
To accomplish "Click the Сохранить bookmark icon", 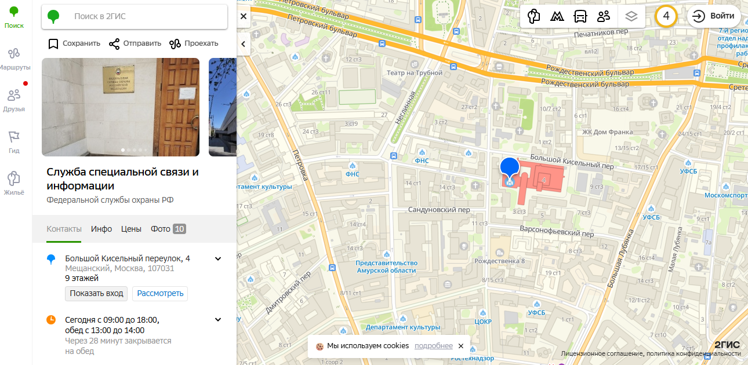I will point(53,43).
